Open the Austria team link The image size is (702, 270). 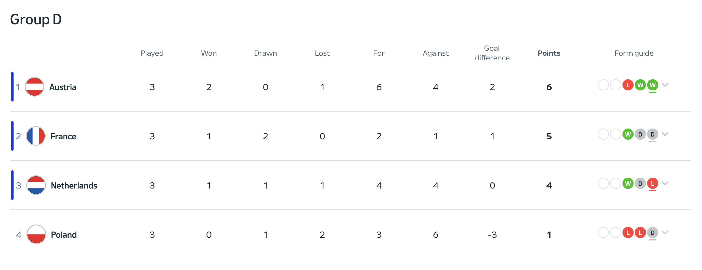tap(63, 87)
